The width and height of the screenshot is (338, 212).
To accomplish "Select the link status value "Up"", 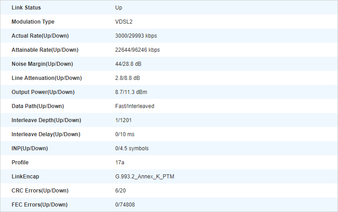I will coord(118,8).
